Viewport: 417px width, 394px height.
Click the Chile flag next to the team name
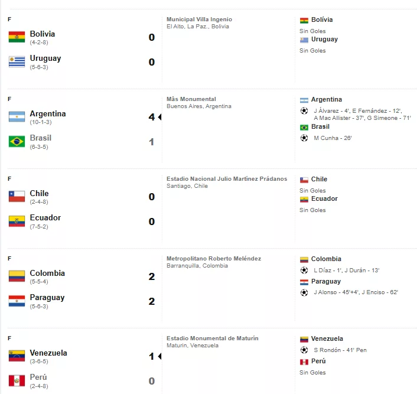17,196
